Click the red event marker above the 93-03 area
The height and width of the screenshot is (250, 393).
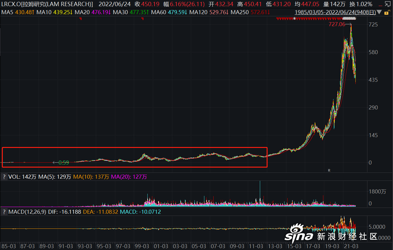pos(80,19)
